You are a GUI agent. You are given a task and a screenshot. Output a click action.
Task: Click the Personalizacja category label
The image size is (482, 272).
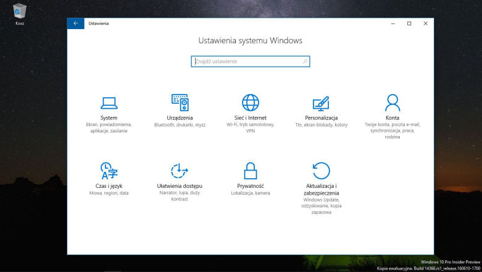(322, 118)
